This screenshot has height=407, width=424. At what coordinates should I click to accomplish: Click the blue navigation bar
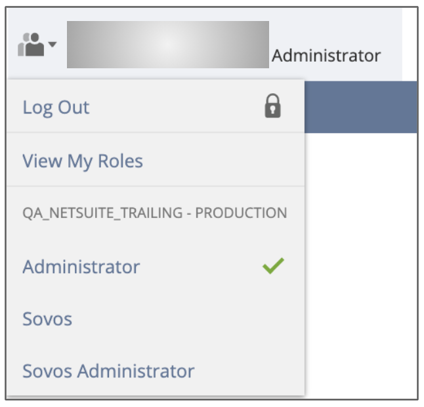pyautogui.click(x=361, y=107)
